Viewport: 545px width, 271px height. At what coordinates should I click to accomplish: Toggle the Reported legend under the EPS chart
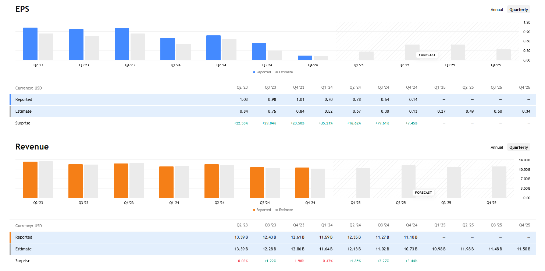tap(262, 72)
